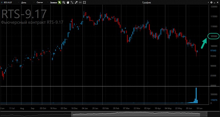Click the 16 Dec date label
Viewport: 220px width, 117px height.
(74, 108)
